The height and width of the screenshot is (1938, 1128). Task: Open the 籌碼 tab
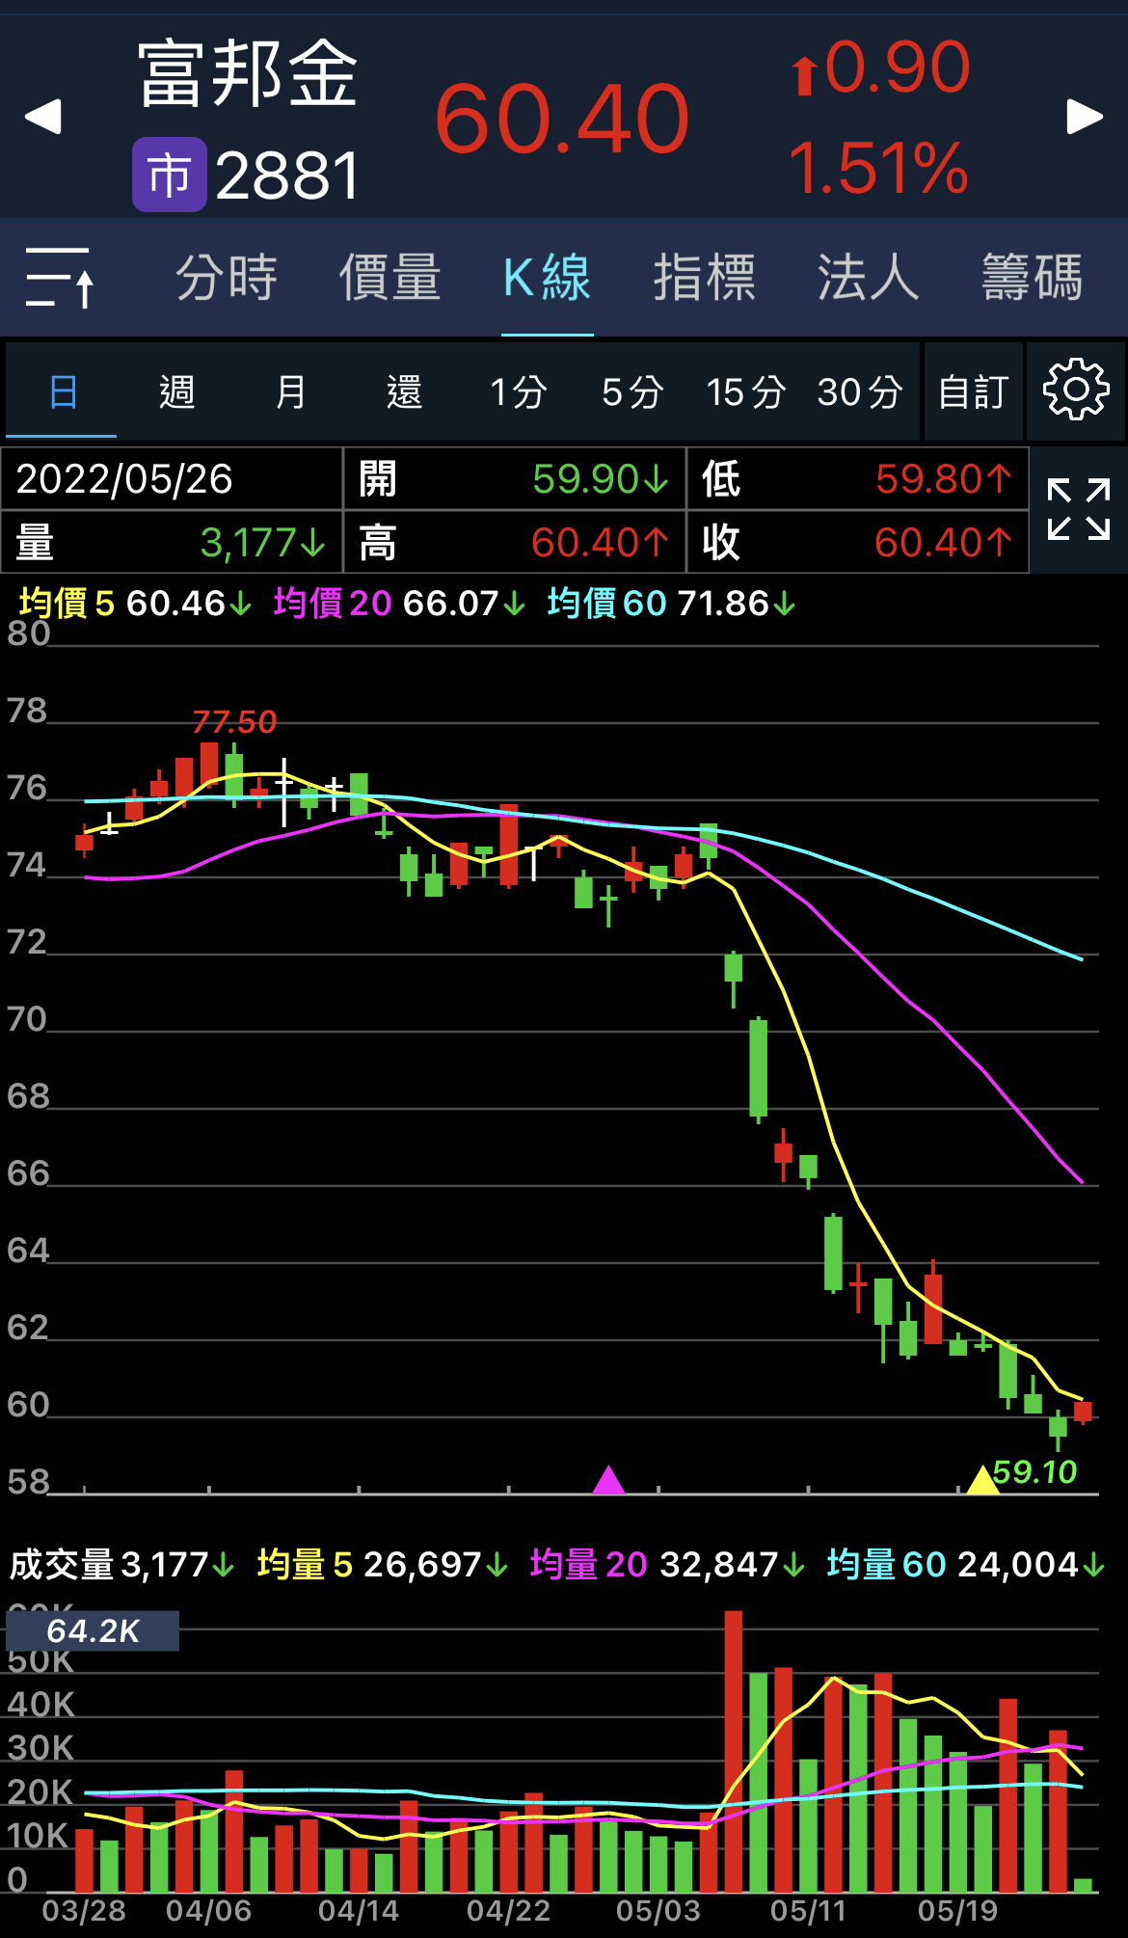point(1032,278)
